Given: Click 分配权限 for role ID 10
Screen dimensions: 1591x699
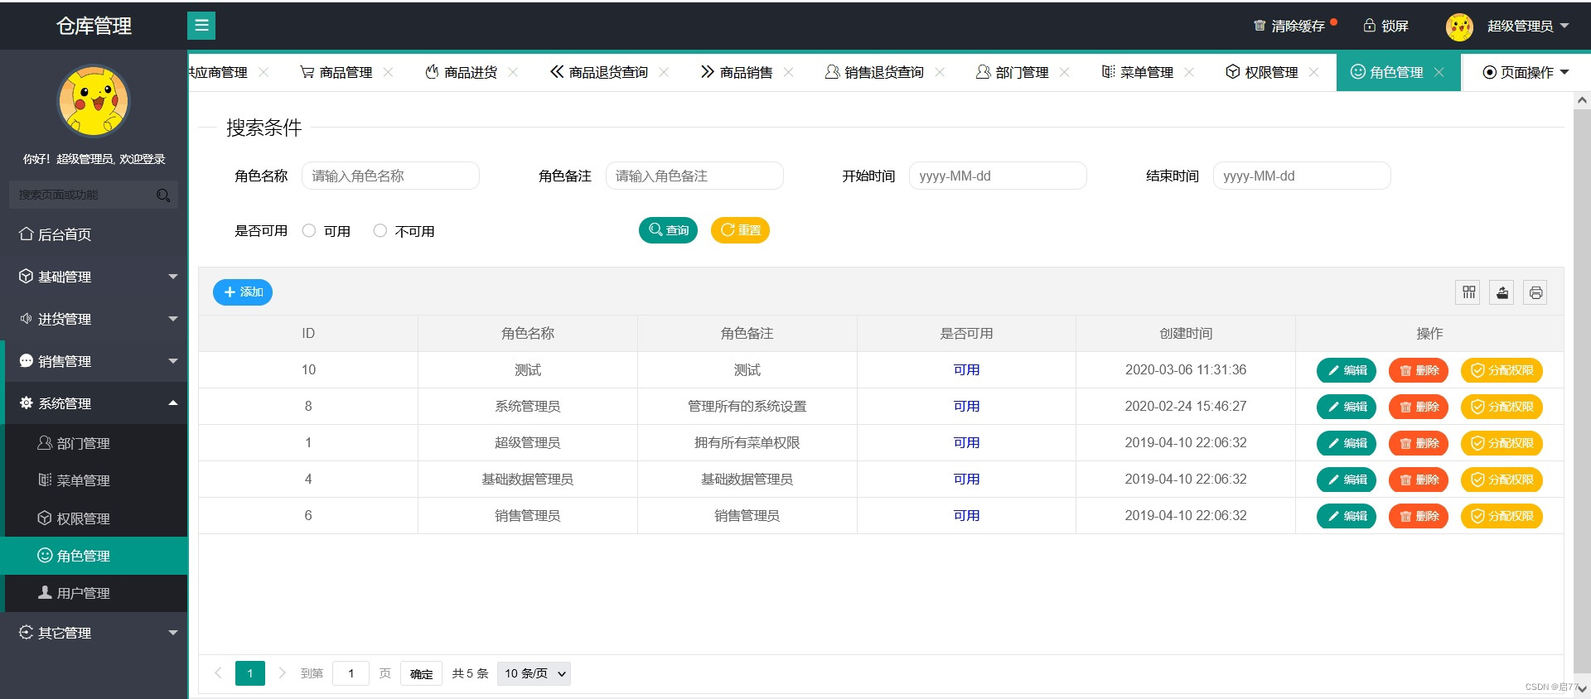Looking at the screenshot, I should tap(1502, 370).
